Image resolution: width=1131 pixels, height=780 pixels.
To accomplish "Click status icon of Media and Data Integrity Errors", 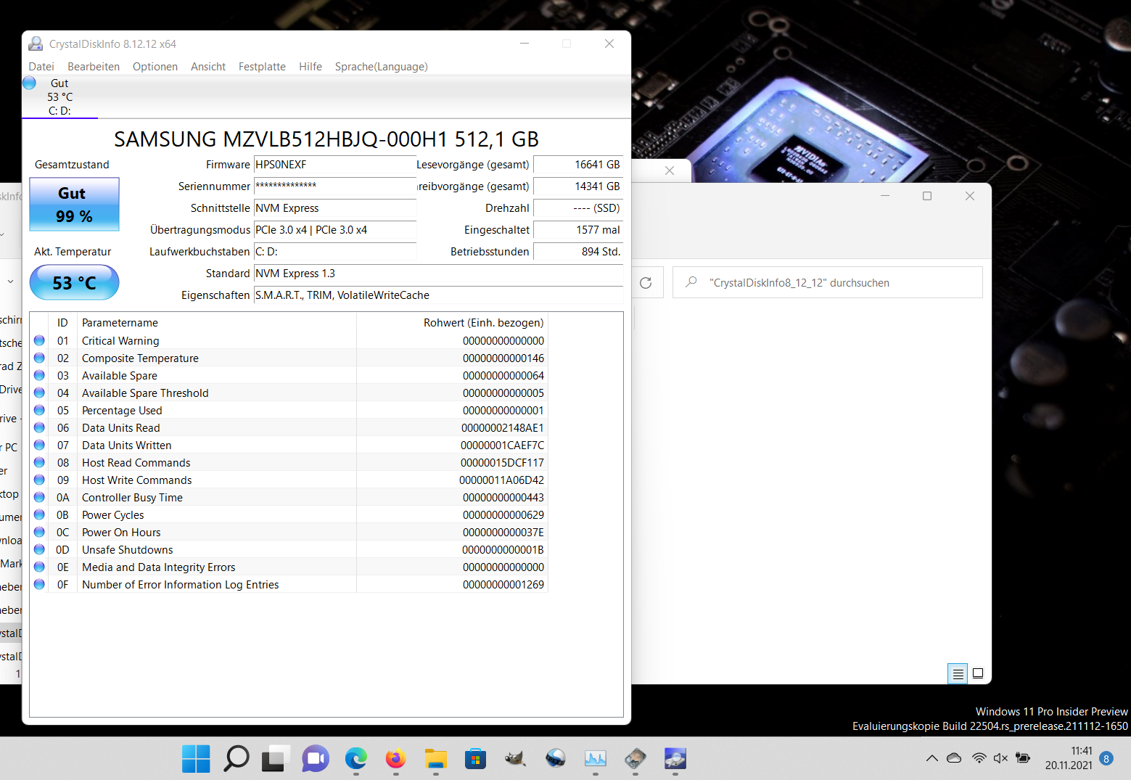I will point(39,567).
